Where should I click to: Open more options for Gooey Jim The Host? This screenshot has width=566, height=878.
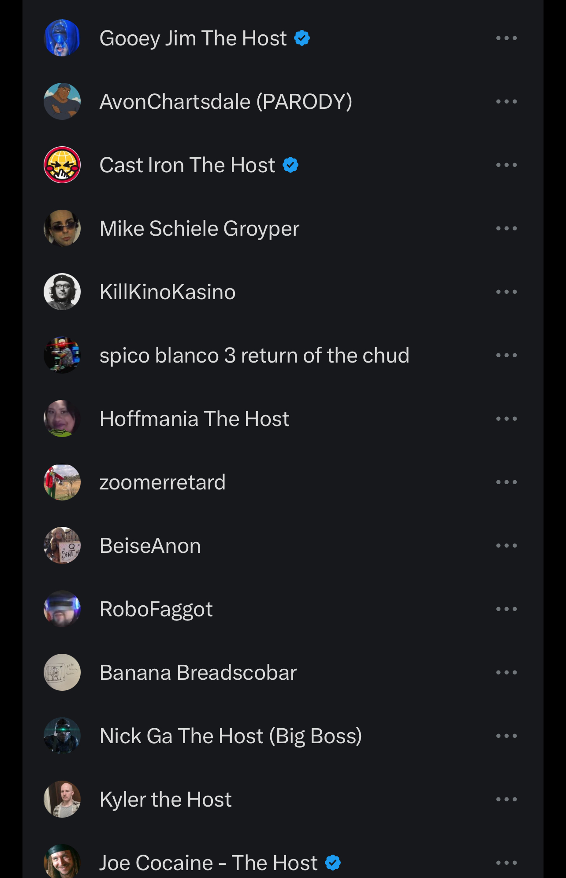(x=506, y=38)
